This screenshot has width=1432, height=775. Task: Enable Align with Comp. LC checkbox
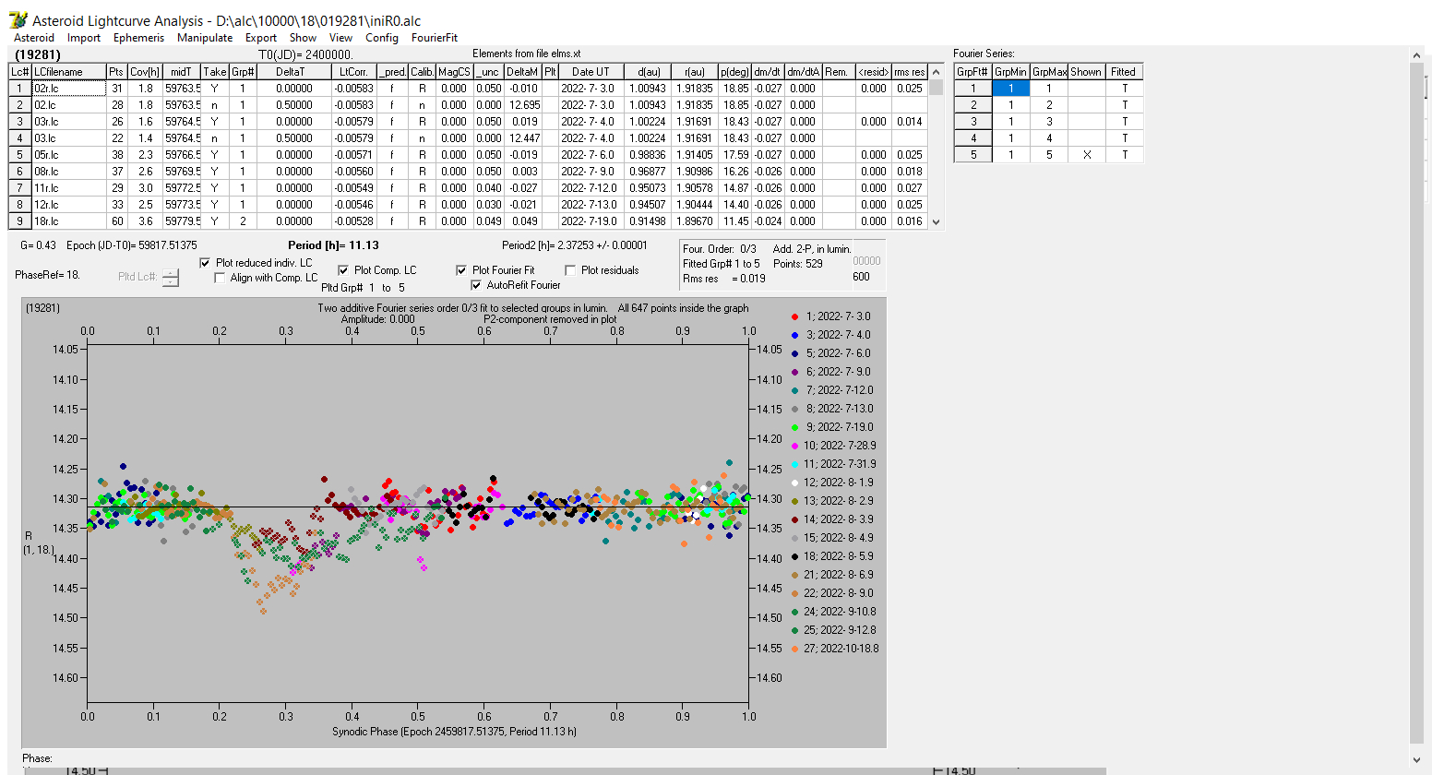220,278
